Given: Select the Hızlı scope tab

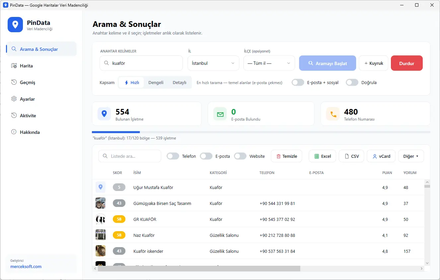Looking at the screenshot, I should coord(131,82).
